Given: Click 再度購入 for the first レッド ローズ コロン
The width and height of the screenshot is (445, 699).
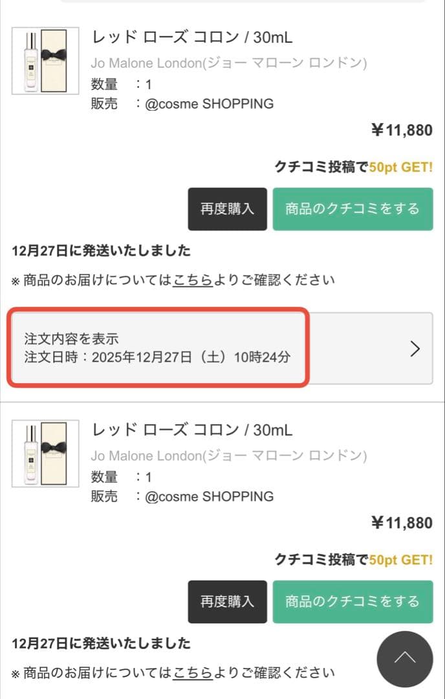Looking at the screenshot, I should pos(227,209).
